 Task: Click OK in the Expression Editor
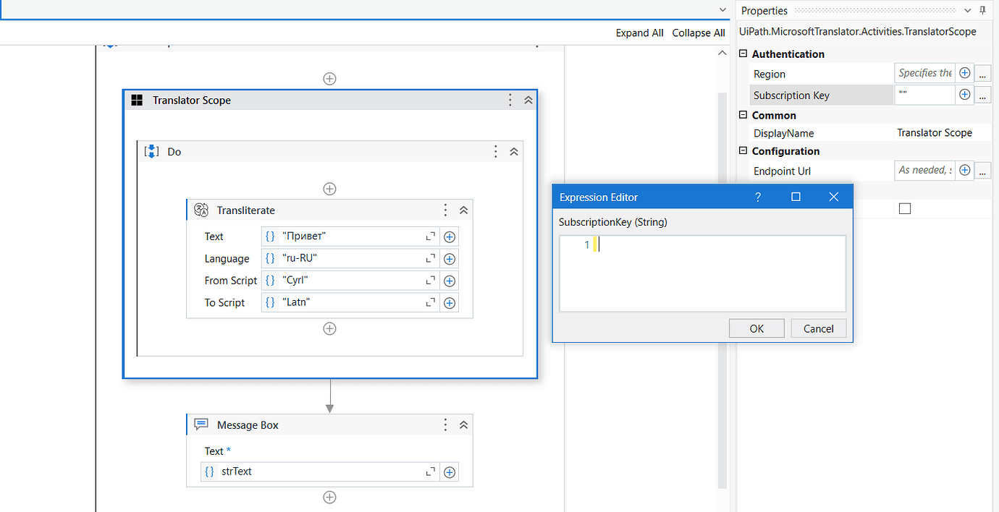click(x=756, y=328)
